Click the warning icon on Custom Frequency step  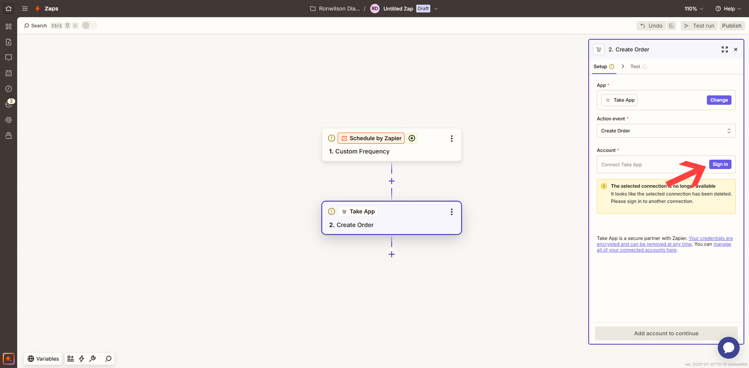click(331, 138)
